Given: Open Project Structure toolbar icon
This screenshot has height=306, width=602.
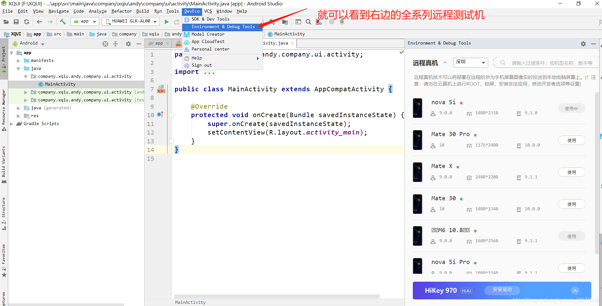Looking at the screenshot, I should point(285,22).
